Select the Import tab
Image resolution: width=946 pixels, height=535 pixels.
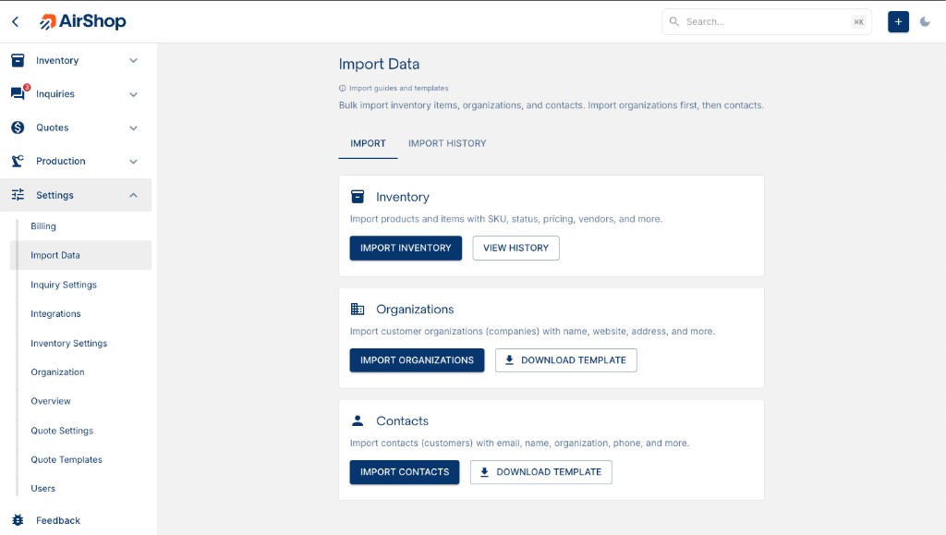pos(368,143)
